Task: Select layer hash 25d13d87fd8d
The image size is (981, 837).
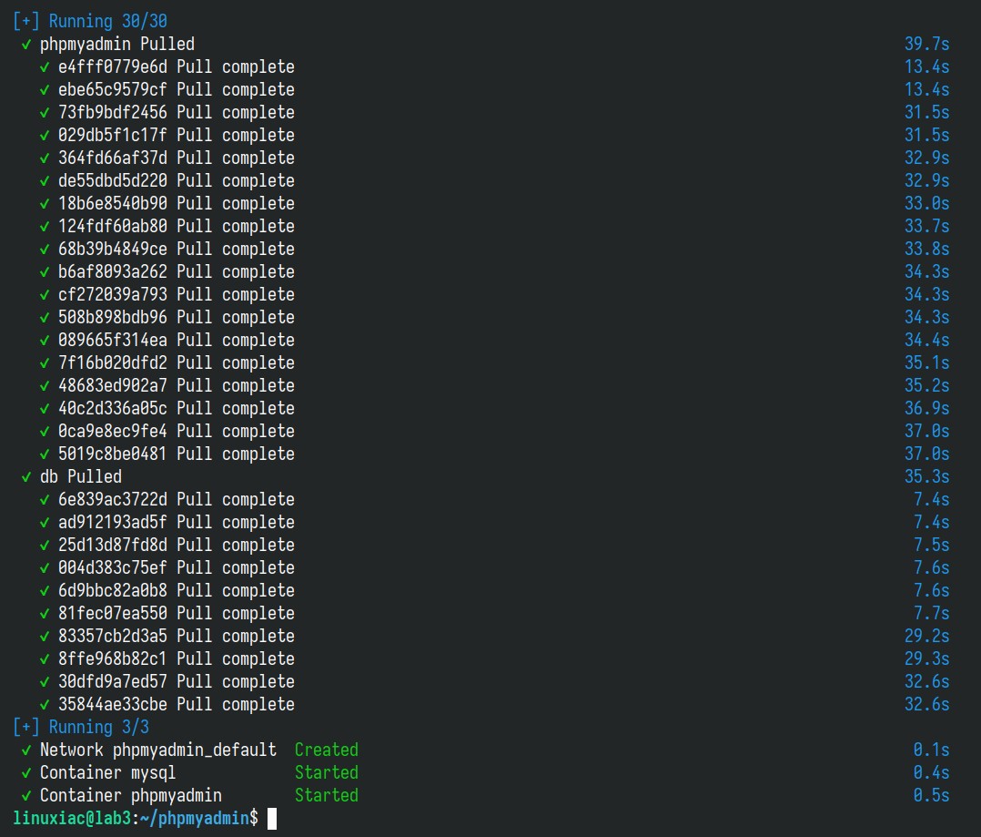Action: tap(113, 545)
